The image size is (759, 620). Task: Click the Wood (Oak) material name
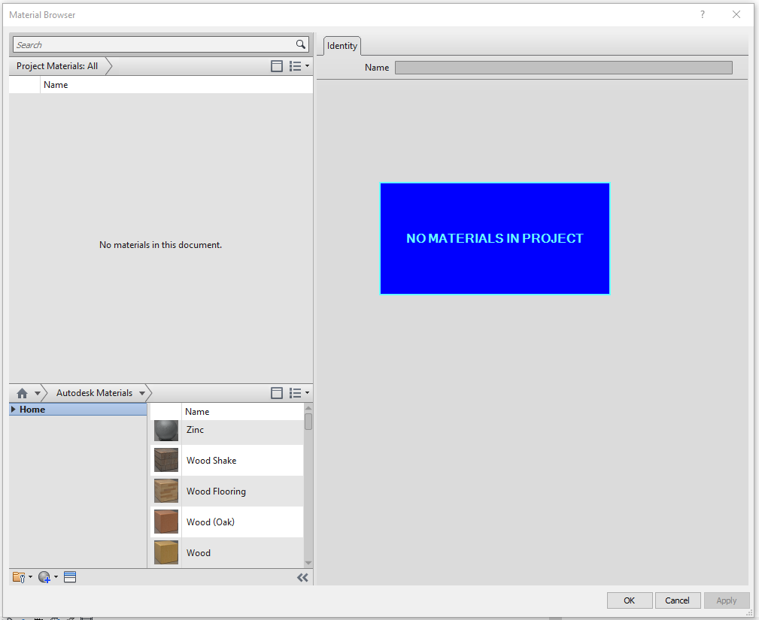click(211, 522)
